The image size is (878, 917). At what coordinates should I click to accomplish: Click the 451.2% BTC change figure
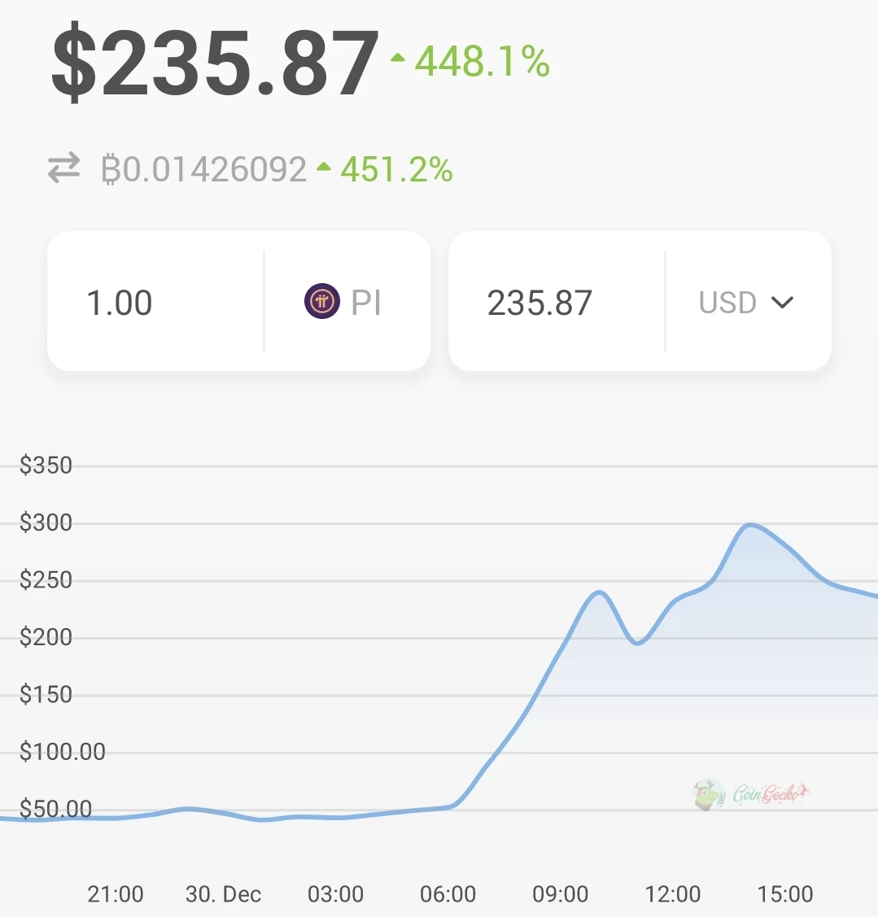[x=396, y=169]
